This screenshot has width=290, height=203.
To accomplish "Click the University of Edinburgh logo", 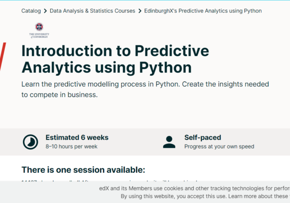I will pyautogui.click(x=39, y=31).
